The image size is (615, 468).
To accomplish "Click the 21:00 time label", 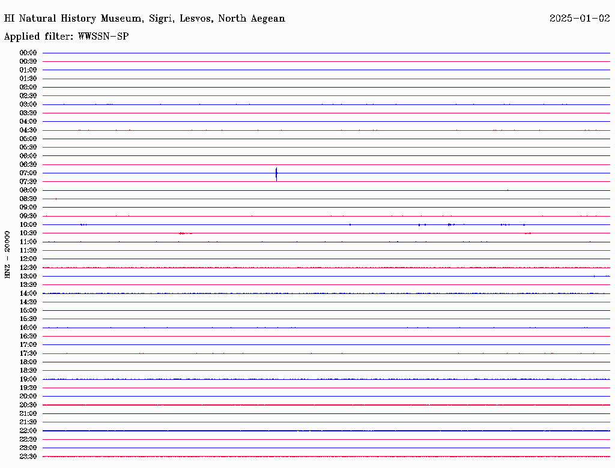I will (28, 413).
